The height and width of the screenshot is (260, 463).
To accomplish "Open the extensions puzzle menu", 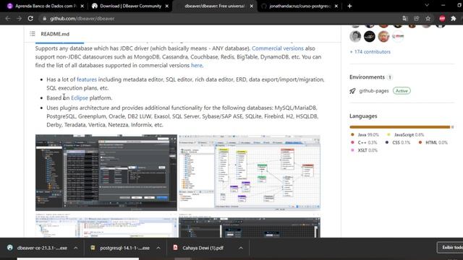I will (454, 19).
